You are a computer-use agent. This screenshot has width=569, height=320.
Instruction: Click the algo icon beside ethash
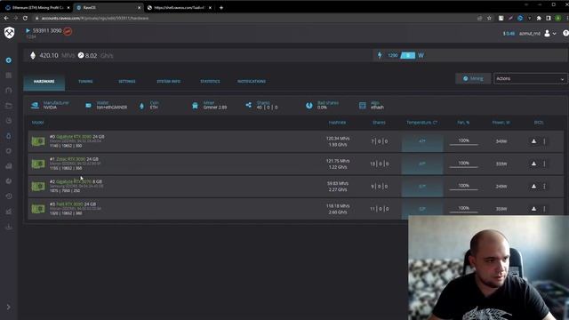pos(362,106)
